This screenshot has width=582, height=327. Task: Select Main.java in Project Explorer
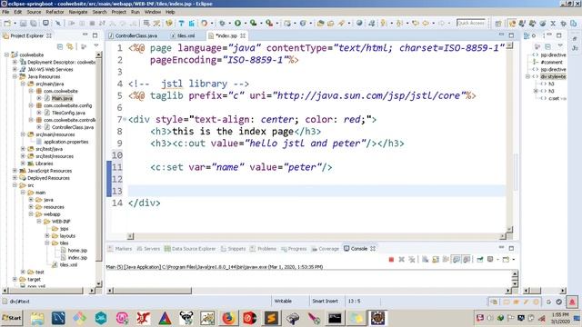point(62,98)
